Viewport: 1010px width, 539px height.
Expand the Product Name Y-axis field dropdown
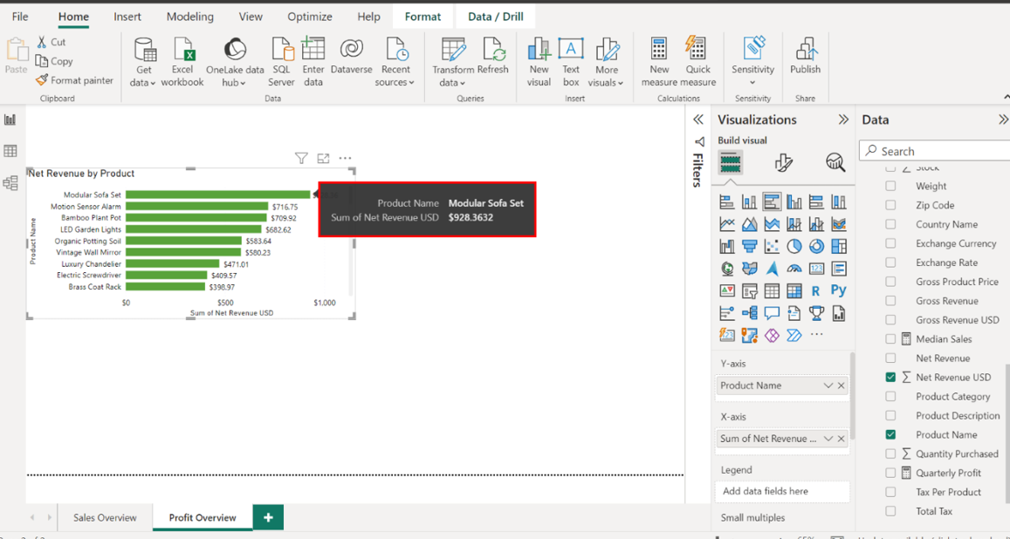[828, 385]
